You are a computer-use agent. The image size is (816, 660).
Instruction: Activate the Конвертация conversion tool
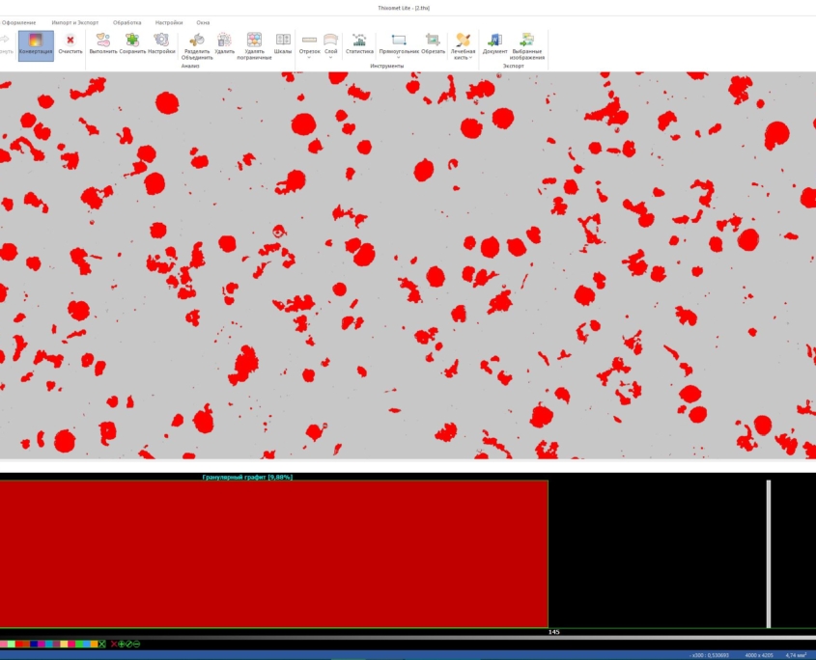coord(36,45)
